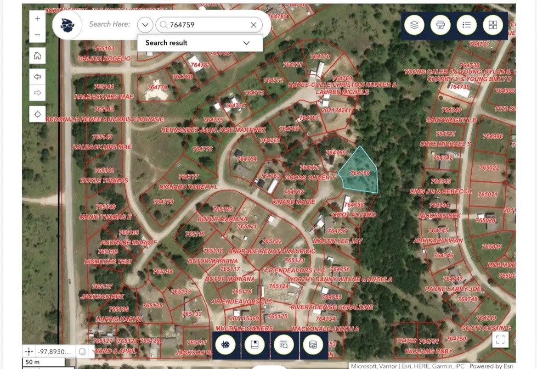Image resolution: width=537 pixels, height=369 pixels.
Task: Click owner label CARTWRIGHT L B
Action: (451, 120)
